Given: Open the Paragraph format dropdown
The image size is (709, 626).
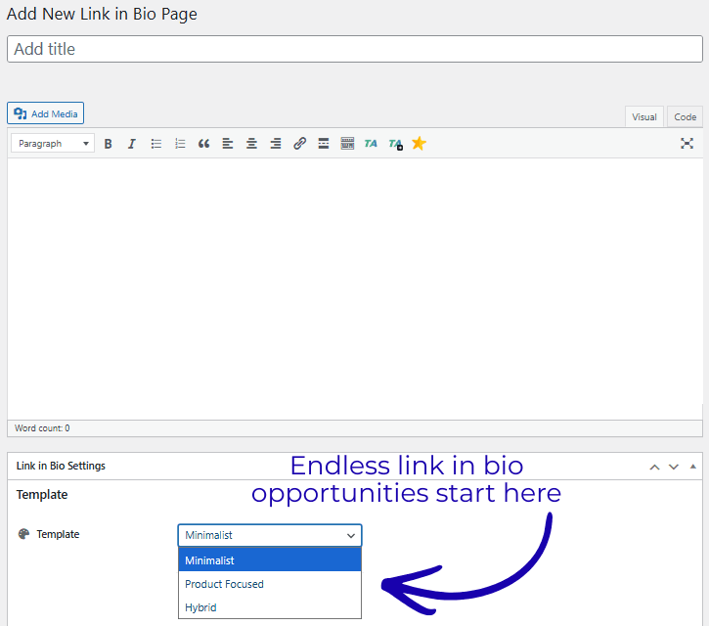Looking at the screenshot, I should (54, 144).
